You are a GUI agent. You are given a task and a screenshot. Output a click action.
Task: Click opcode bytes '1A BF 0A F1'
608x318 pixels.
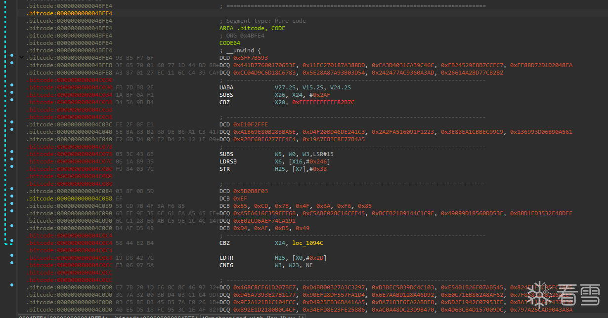134,95
